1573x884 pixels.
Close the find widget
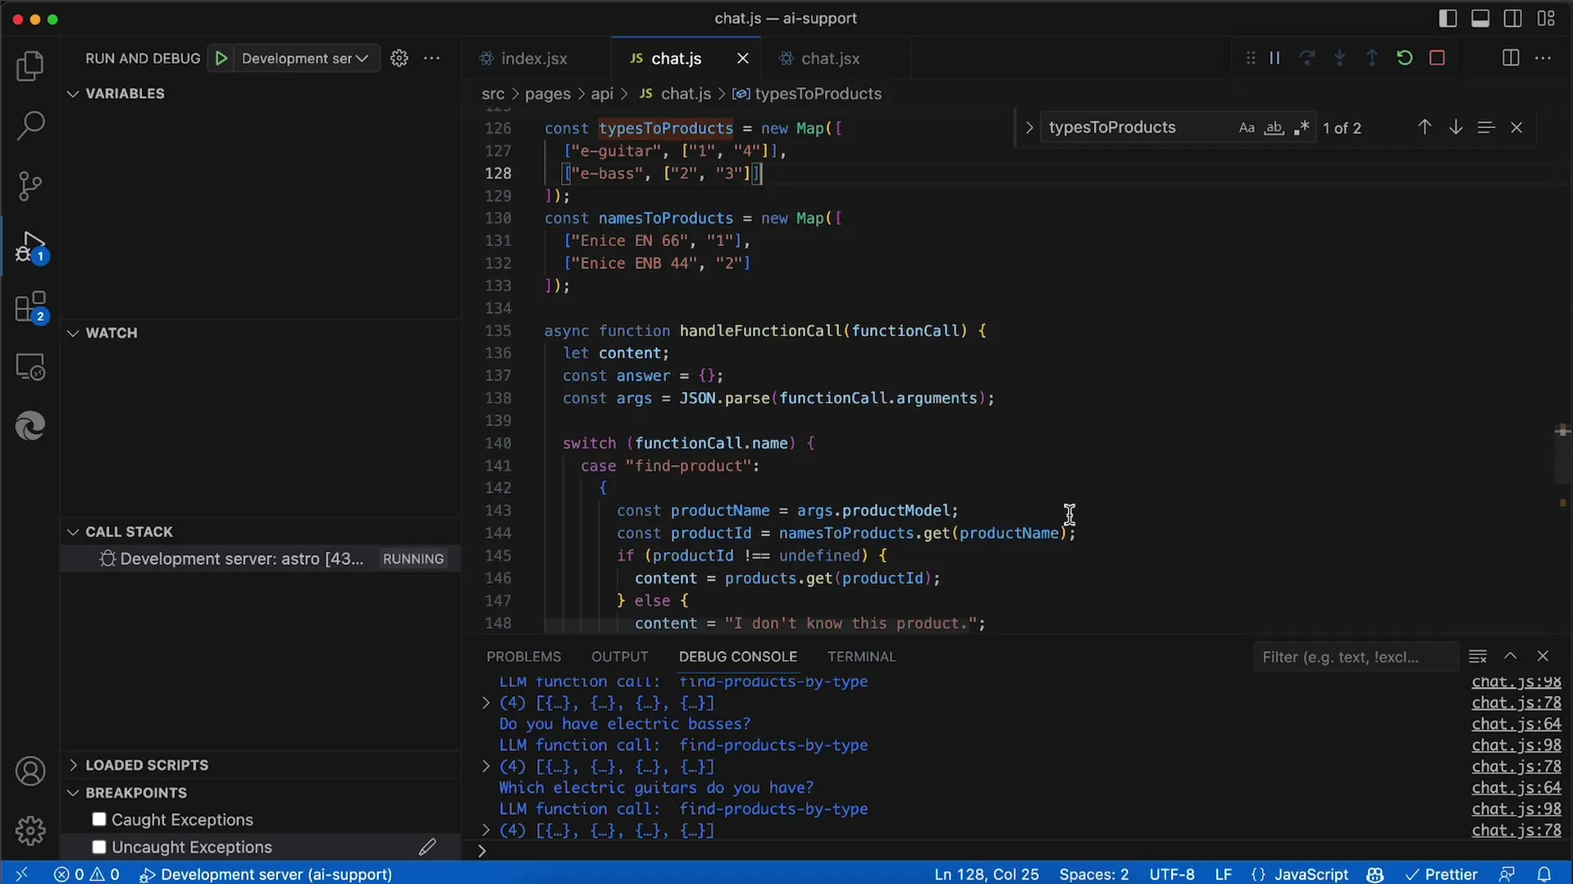(1516, 127)
